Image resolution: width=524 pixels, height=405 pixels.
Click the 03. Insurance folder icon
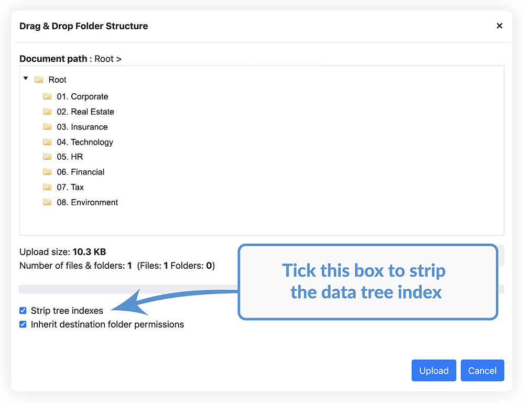[47, 127]
